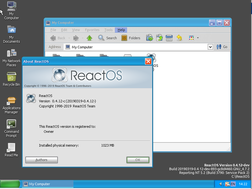Click OK in About ReactOS
Image resolution: width=252 pixels, height=189 pixels.
coord(138,160)
